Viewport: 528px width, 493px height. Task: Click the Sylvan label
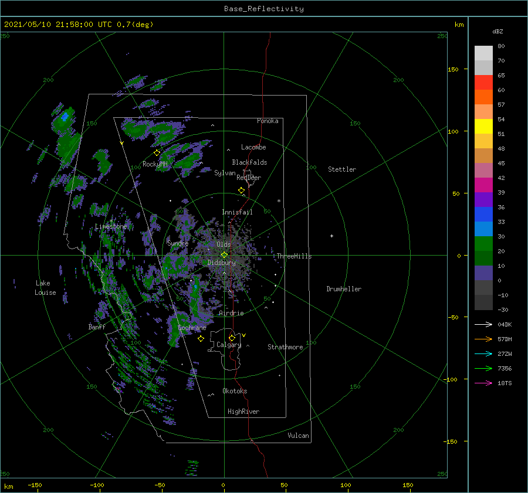click(x=225, y=173)
